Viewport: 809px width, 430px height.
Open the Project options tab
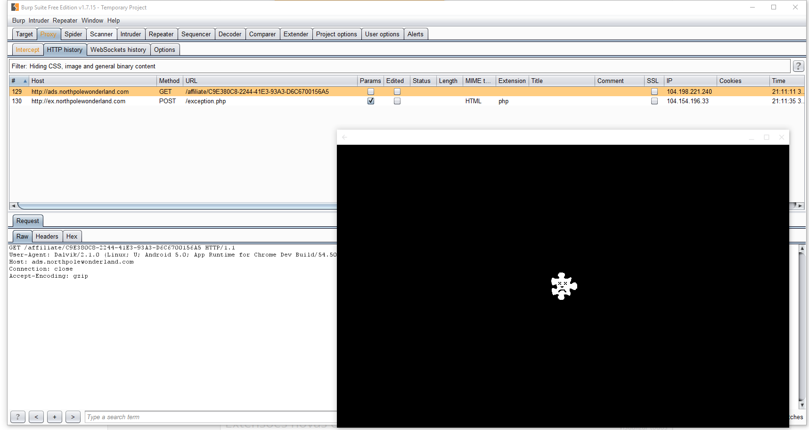click(336, 34)
